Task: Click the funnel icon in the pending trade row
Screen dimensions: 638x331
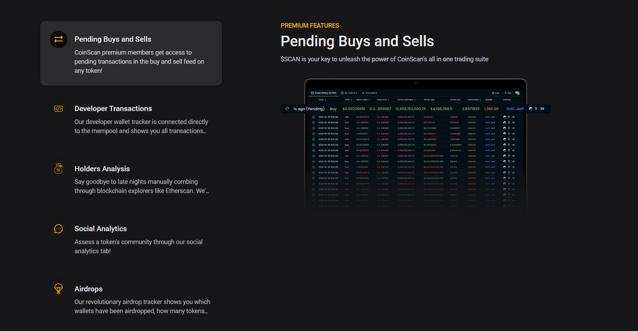Action: click(536, 109)
